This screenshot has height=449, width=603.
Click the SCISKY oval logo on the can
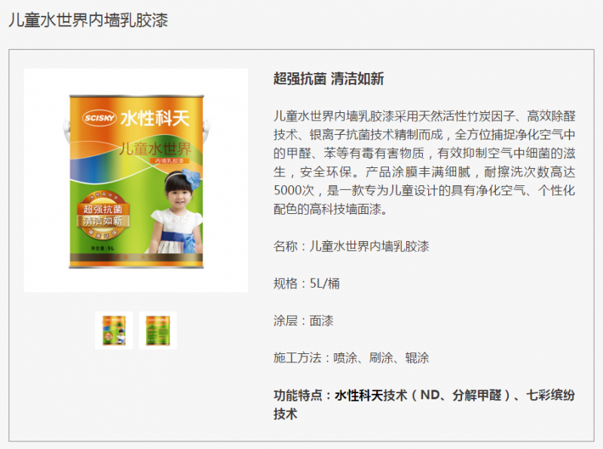99,118
